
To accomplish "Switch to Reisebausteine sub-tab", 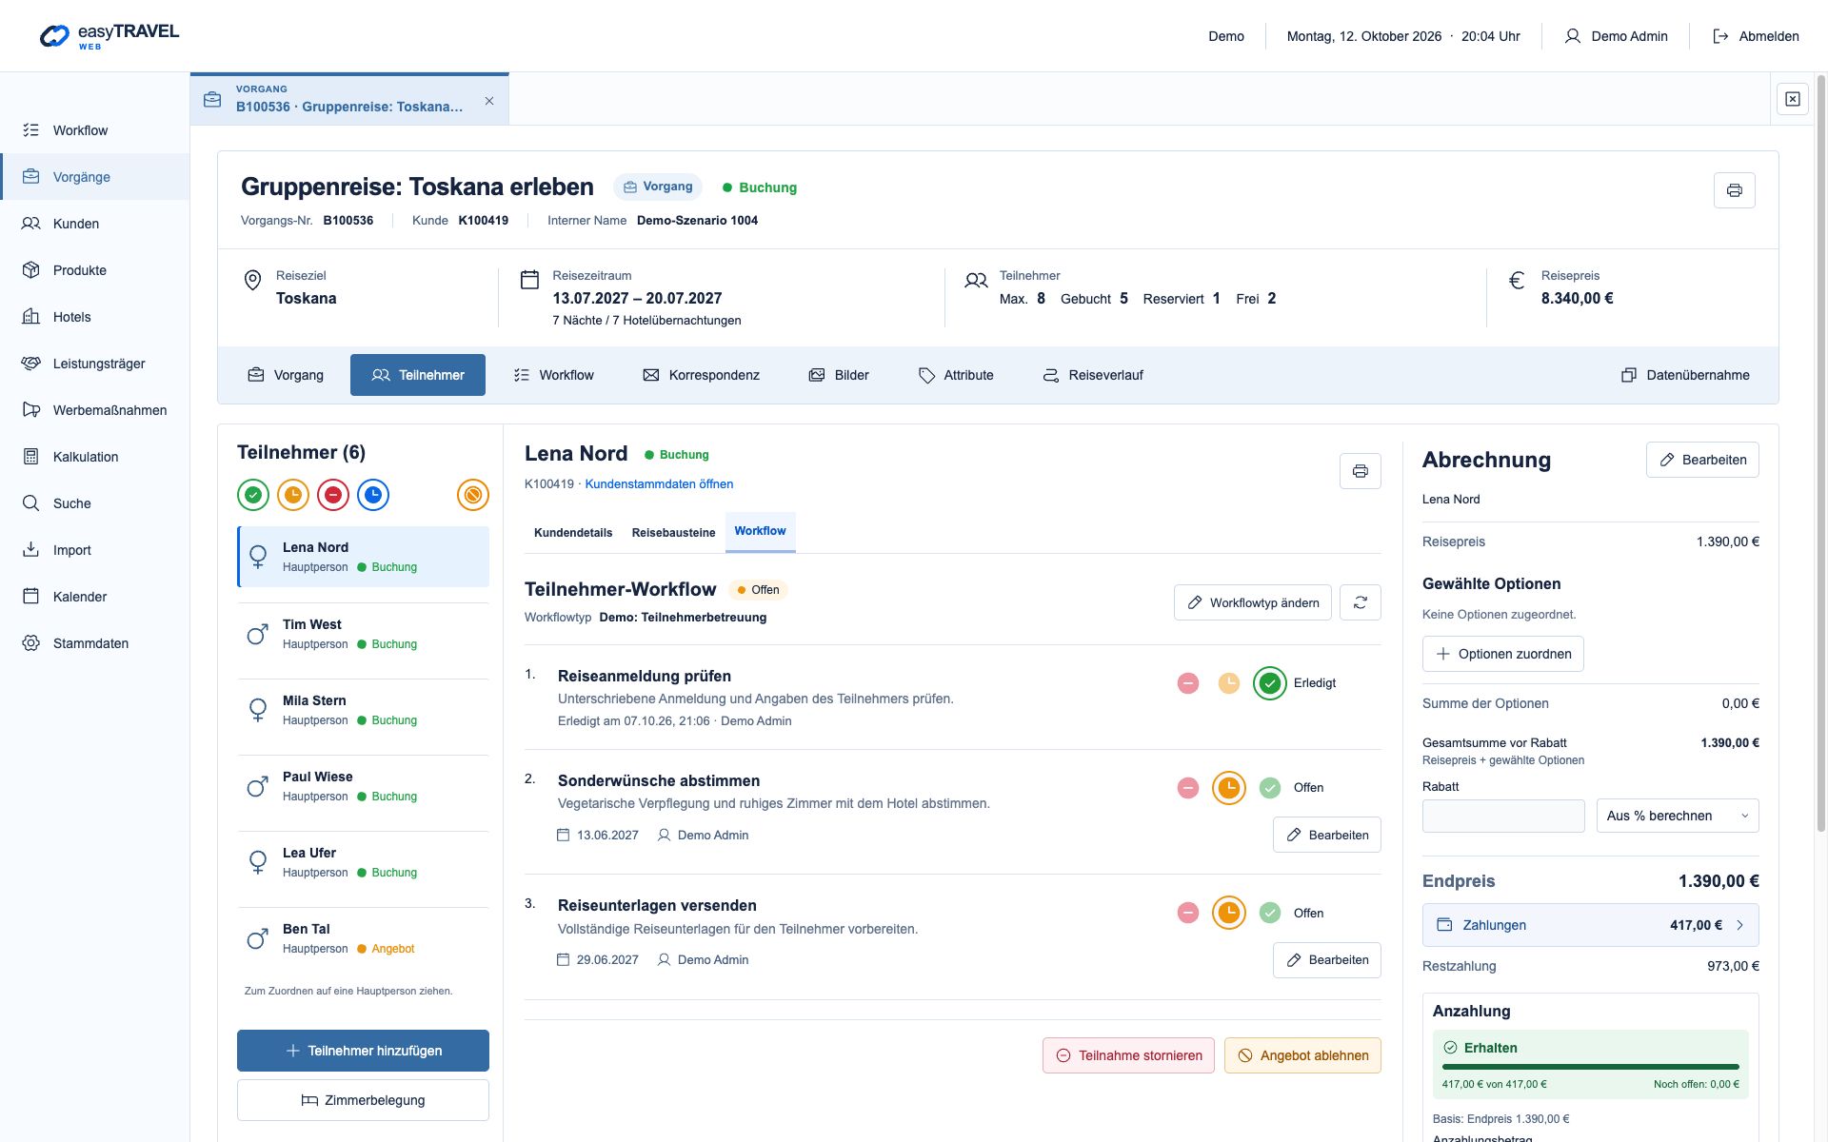I will coord(673,533).
